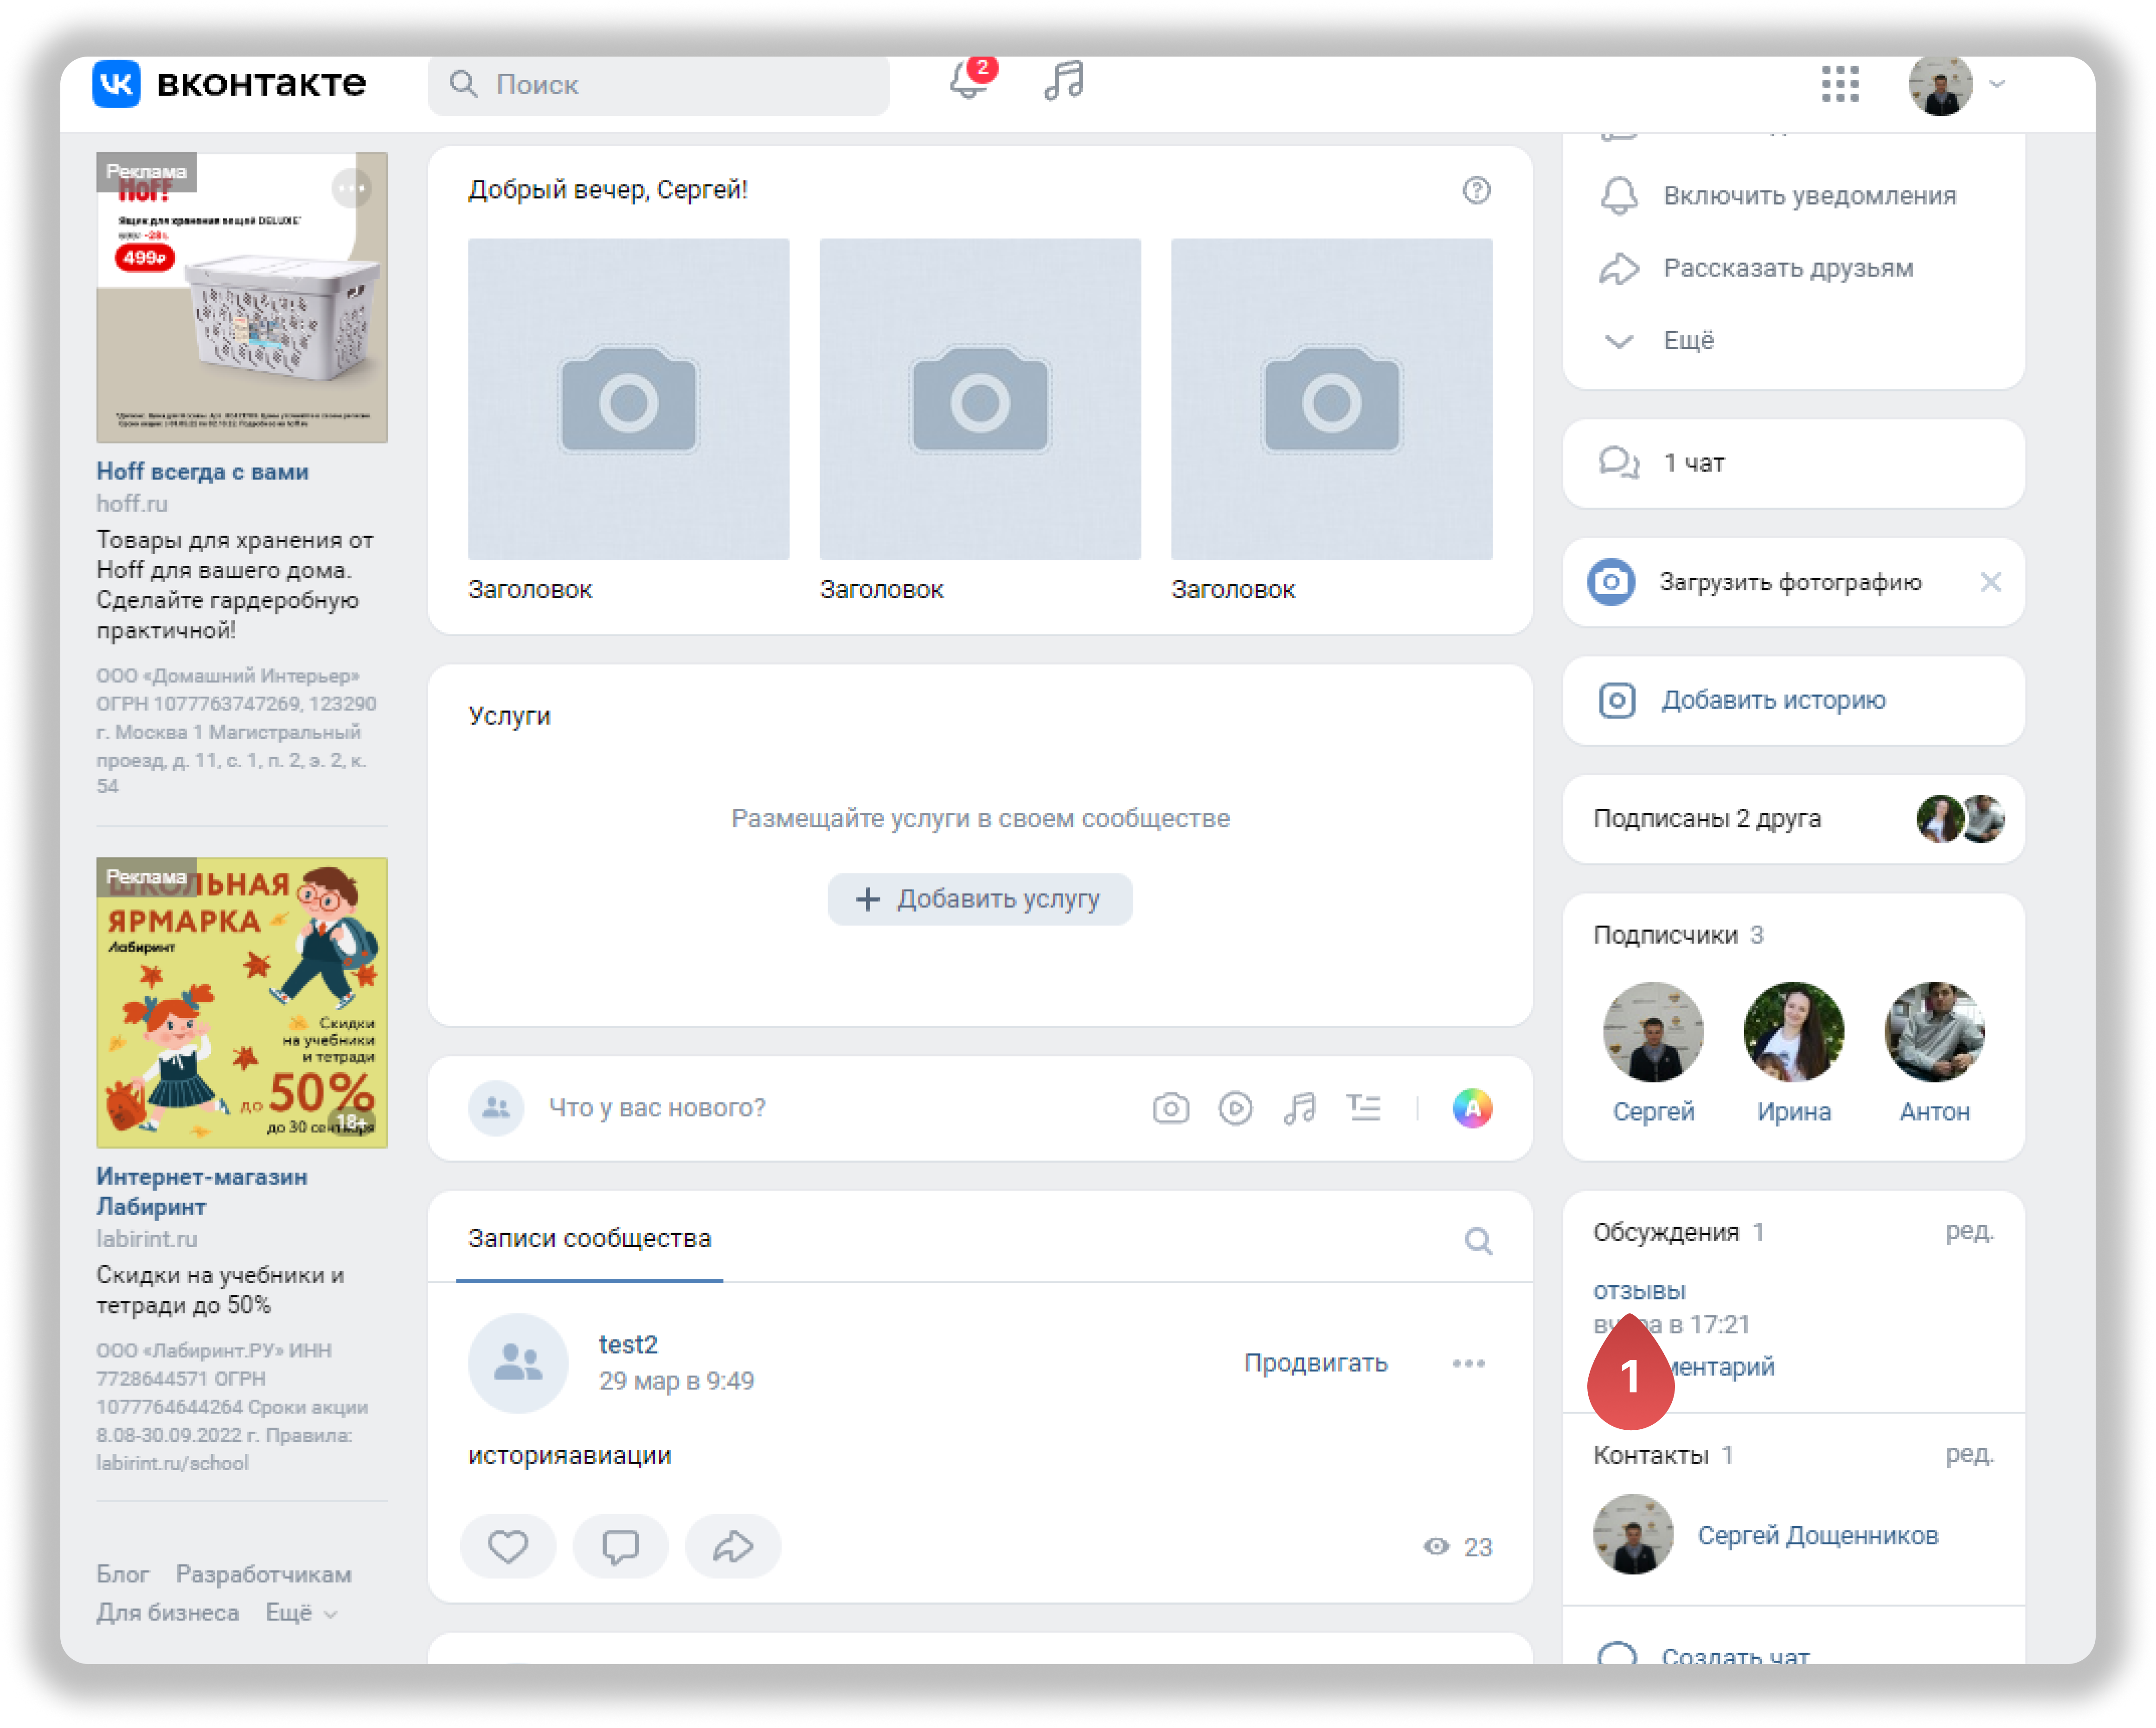Image resolution: width=2156 pixels, height=1728 pixels.
Task: Open the profile avatar dropdown arrow
Action: 1998,84
